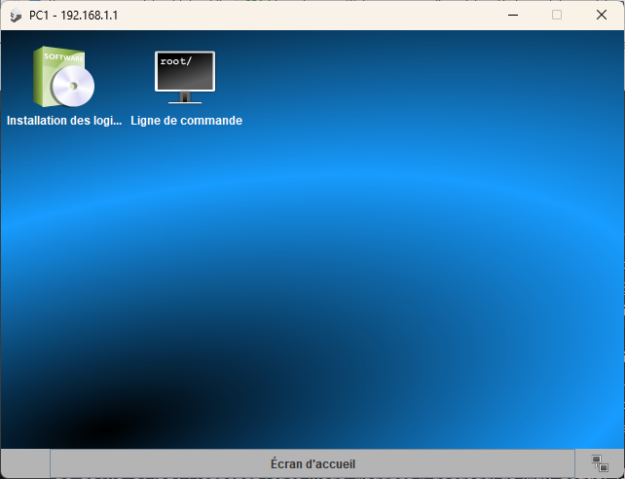625x479 pixels.
Task: Click the CD disc on the software icon
Action: coord(74,88)
